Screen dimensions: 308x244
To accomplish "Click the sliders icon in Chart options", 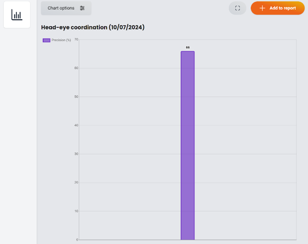I will coord(82,8).
